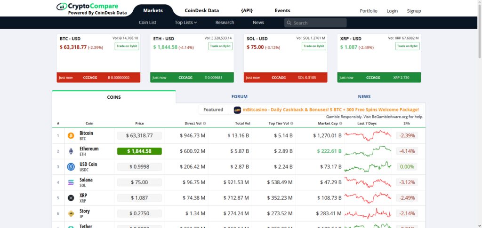Click the Story IP coin icon
This screenshot has width=482, height=228.
(71, 213)
